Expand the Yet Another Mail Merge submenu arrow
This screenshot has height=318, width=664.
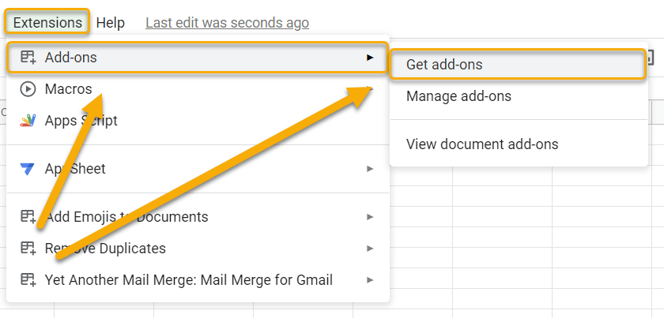(x=370, y=280)
